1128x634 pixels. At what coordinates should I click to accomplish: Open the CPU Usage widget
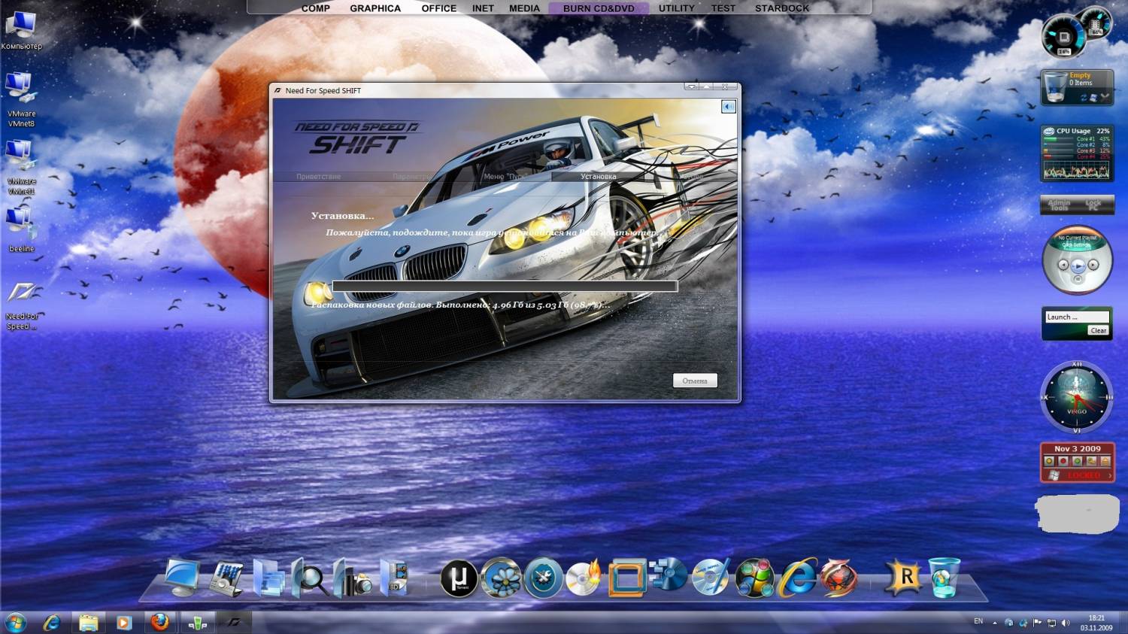pyautogui.click(x=1077, y=153)
